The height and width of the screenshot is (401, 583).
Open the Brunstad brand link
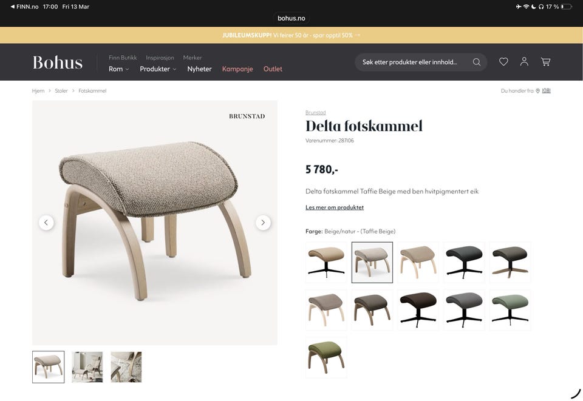(315, 112)
